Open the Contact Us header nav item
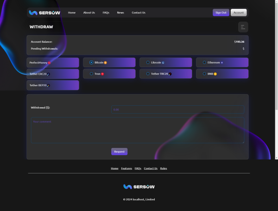The width and height of the screenshot is (278, 211). [139, 13]
